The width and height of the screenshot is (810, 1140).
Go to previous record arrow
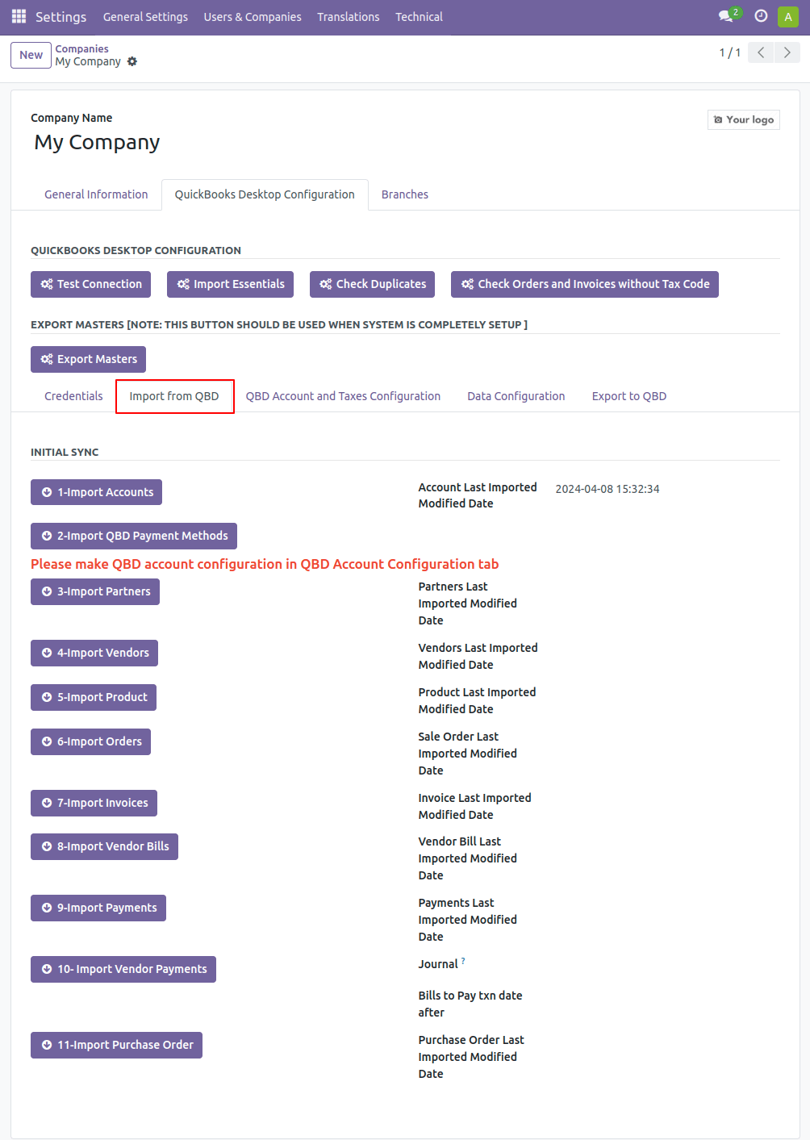[x=761, y=52]
